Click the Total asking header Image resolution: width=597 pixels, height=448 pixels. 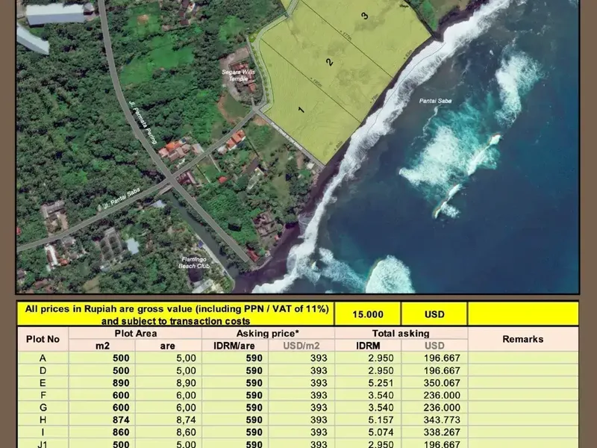(x=401, y=333)
